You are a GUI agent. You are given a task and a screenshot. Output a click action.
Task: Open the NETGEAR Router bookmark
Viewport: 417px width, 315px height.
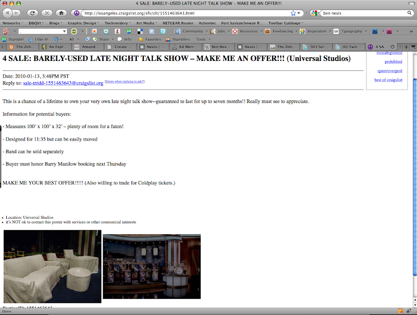pyautogui.click(x=178, y=23)
